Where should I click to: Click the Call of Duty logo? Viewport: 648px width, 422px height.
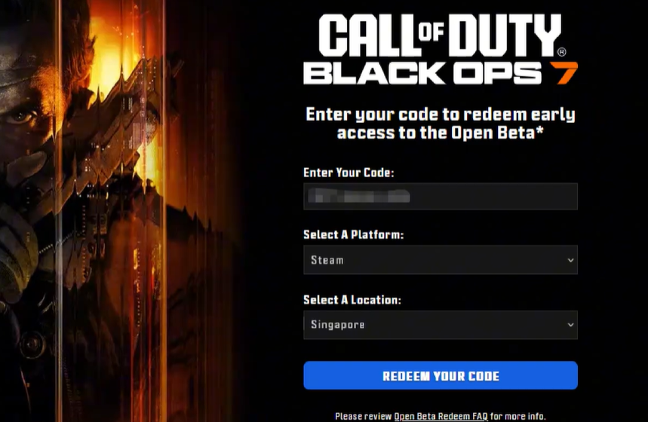[440, 36]
